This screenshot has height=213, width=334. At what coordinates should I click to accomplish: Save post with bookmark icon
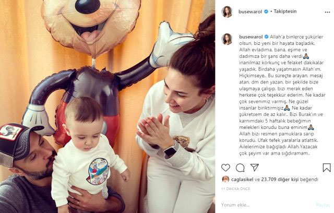(x=327, y=168)
